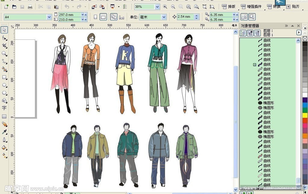Screen dimensions: 308x194
Task: Toggle treat objects as filled
Action: pos(244,17)
